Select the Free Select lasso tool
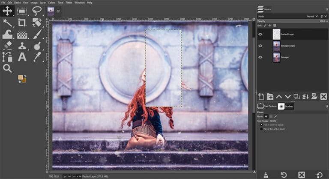 click(37, 11)
